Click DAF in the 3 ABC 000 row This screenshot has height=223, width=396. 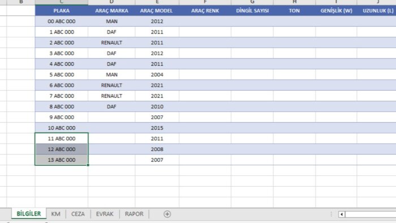(x=111, y=53)
